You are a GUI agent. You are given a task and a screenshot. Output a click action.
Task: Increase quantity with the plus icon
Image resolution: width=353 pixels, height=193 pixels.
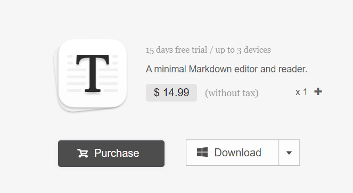click(318, 91)
